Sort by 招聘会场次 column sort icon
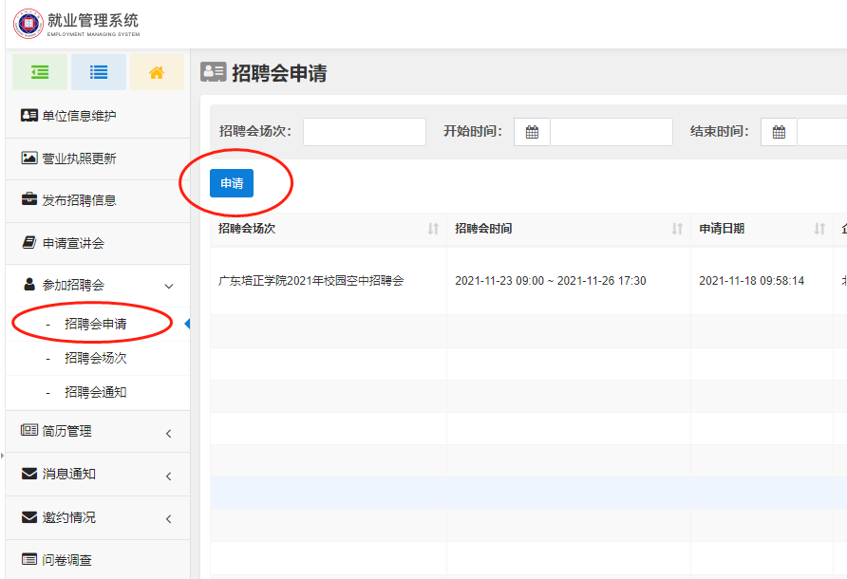847x579 pixels. (433, 229)
